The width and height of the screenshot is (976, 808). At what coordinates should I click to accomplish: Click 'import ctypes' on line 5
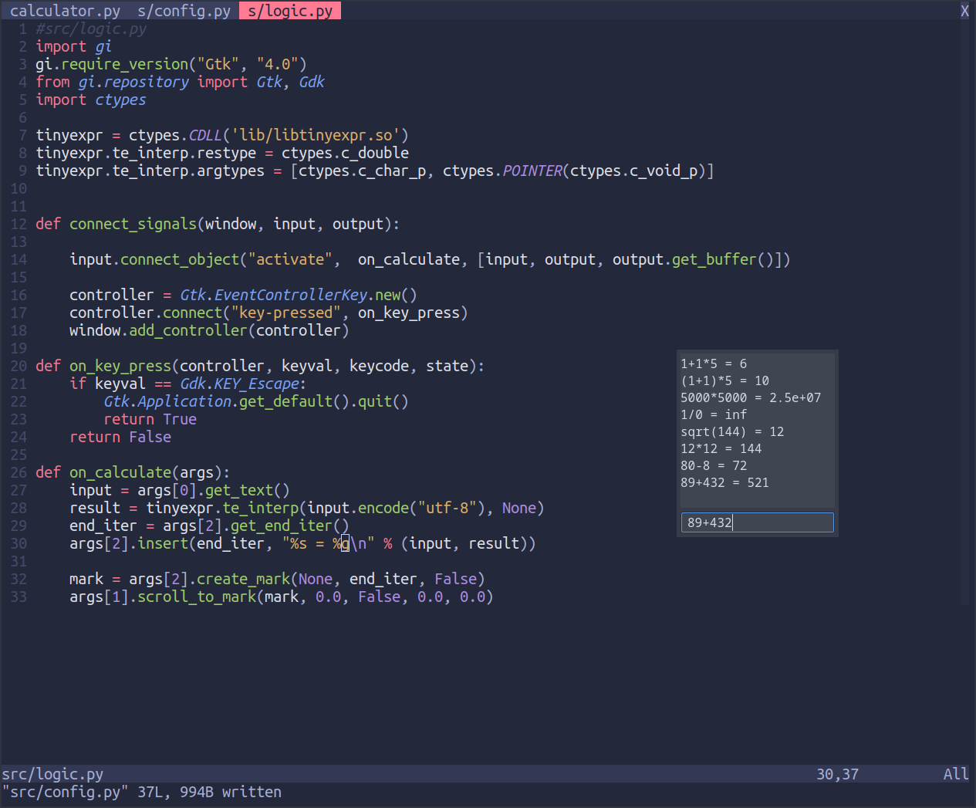(x=91, y=100)
